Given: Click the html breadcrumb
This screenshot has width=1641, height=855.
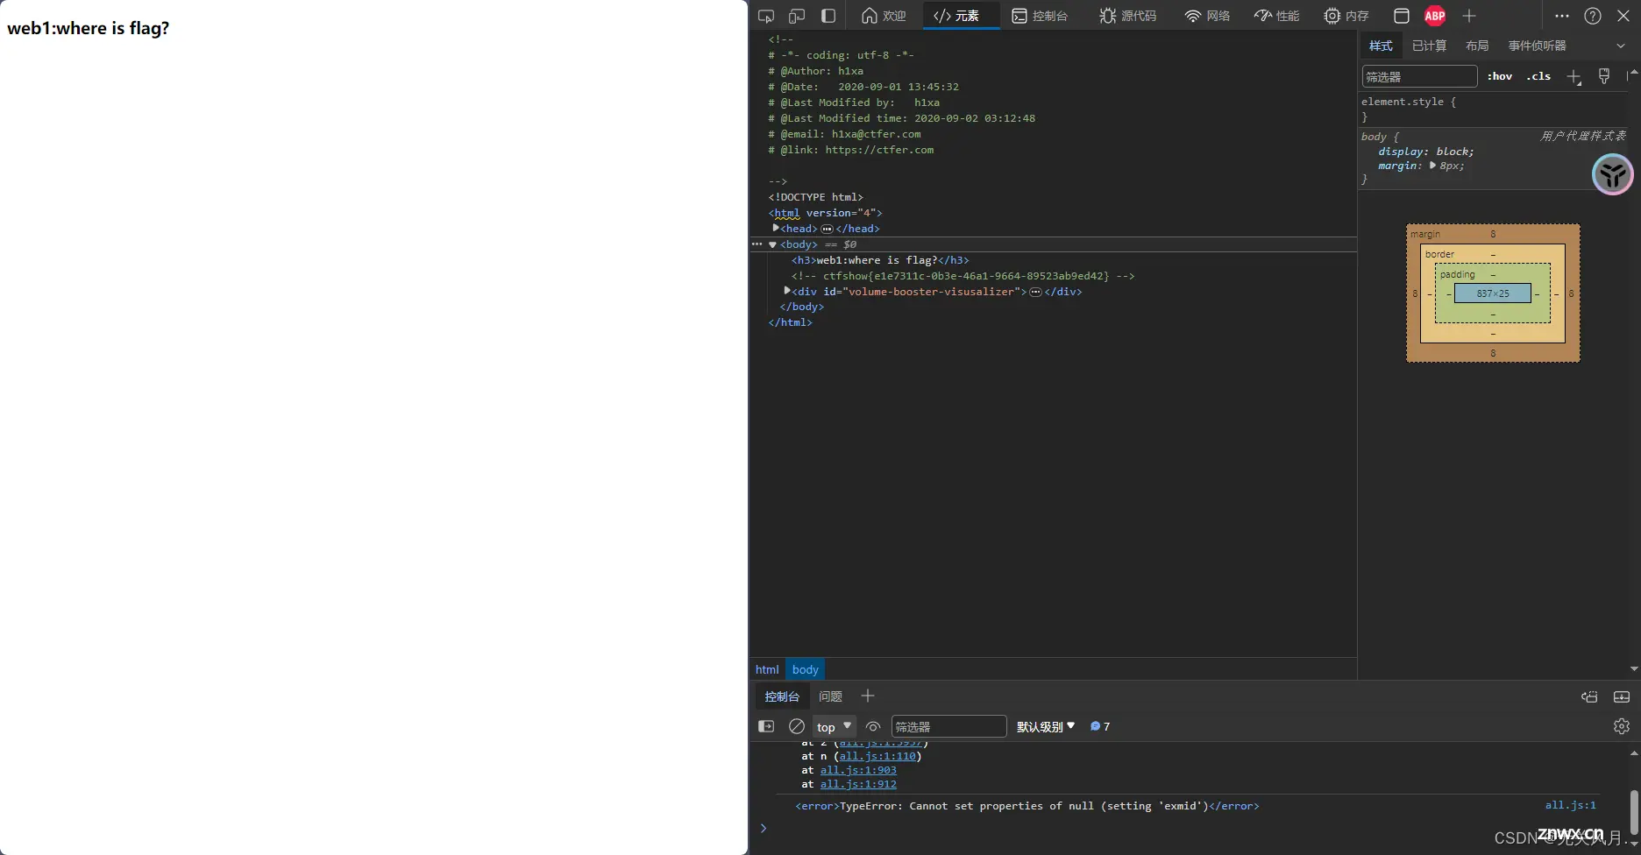Looking at the screenshot, I should (x=767, y=669).
